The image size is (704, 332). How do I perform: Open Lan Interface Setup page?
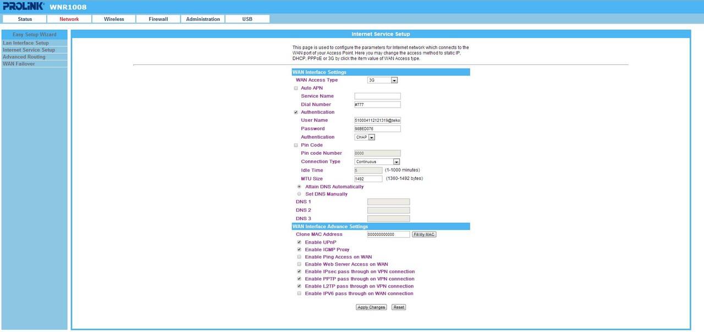click(x=26, y=43)
